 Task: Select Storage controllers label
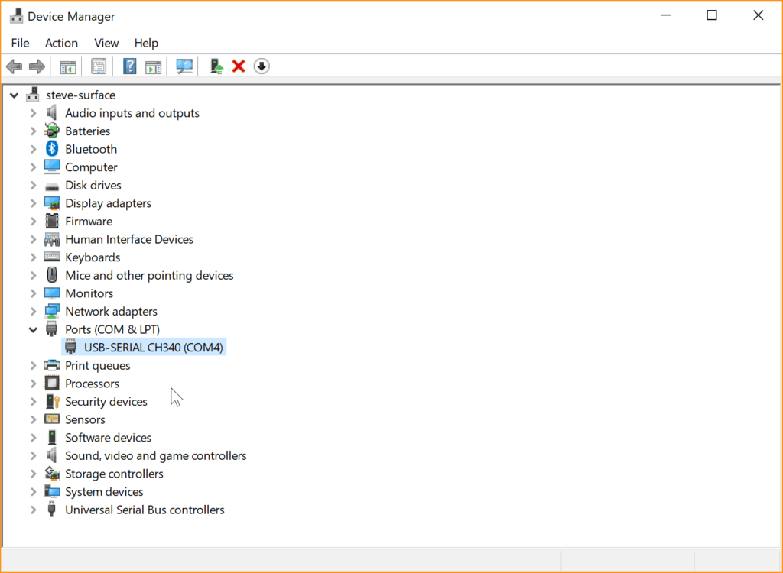click(x=115, y=474)
